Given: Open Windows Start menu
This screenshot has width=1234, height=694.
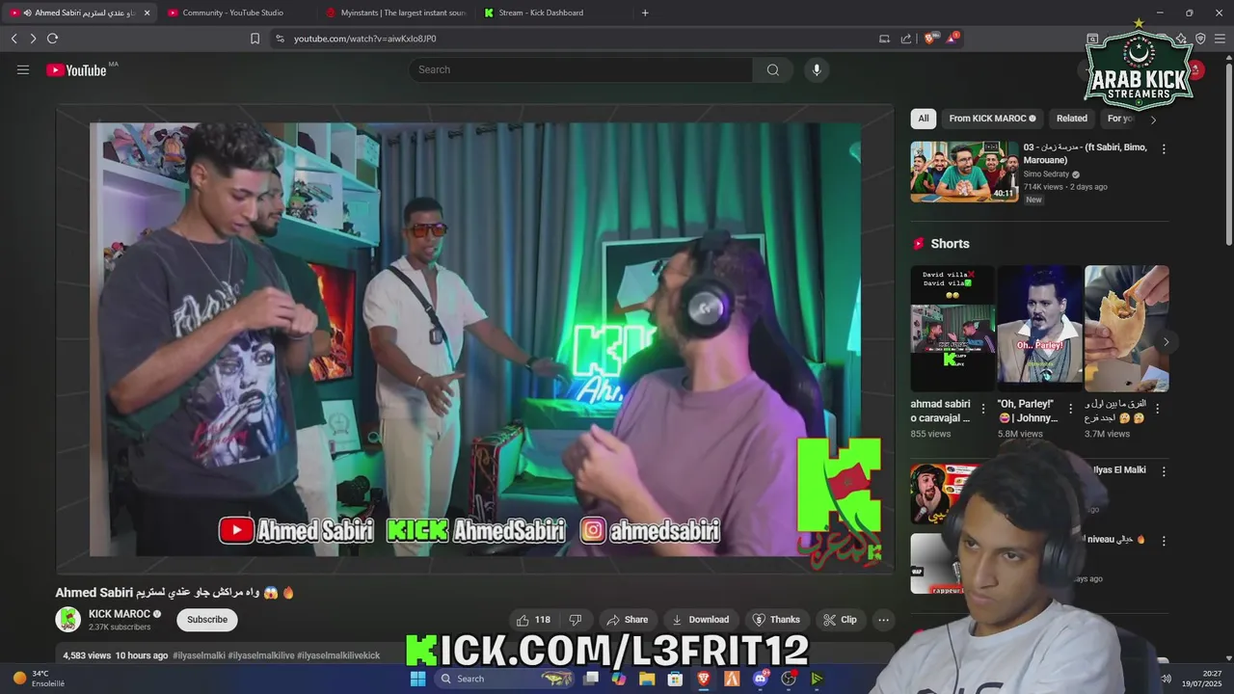Looking at the screenshot, I should tap(417, 679).
